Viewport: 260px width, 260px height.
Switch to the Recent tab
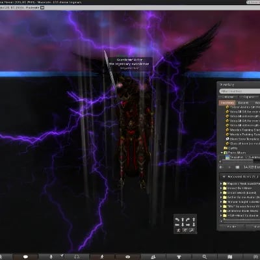coord(244,103)
